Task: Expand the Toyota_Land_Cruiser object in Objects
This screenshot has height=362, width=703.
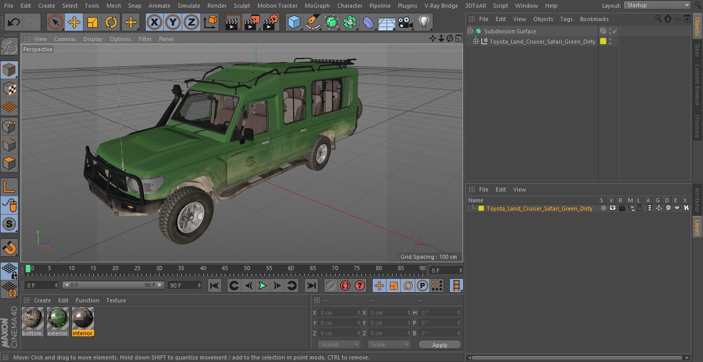Action: click(x=476, y=42)
